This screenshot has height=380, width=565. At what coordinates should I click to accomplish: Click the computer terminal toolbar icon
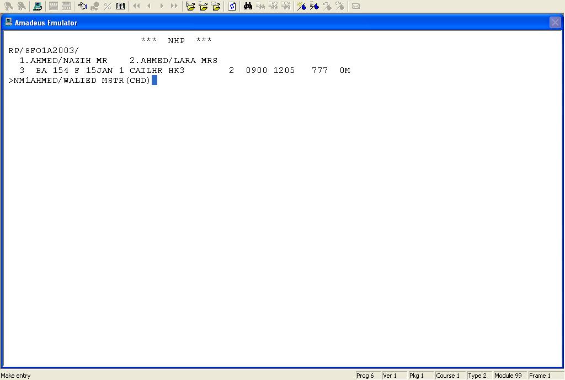pos(38,6)
